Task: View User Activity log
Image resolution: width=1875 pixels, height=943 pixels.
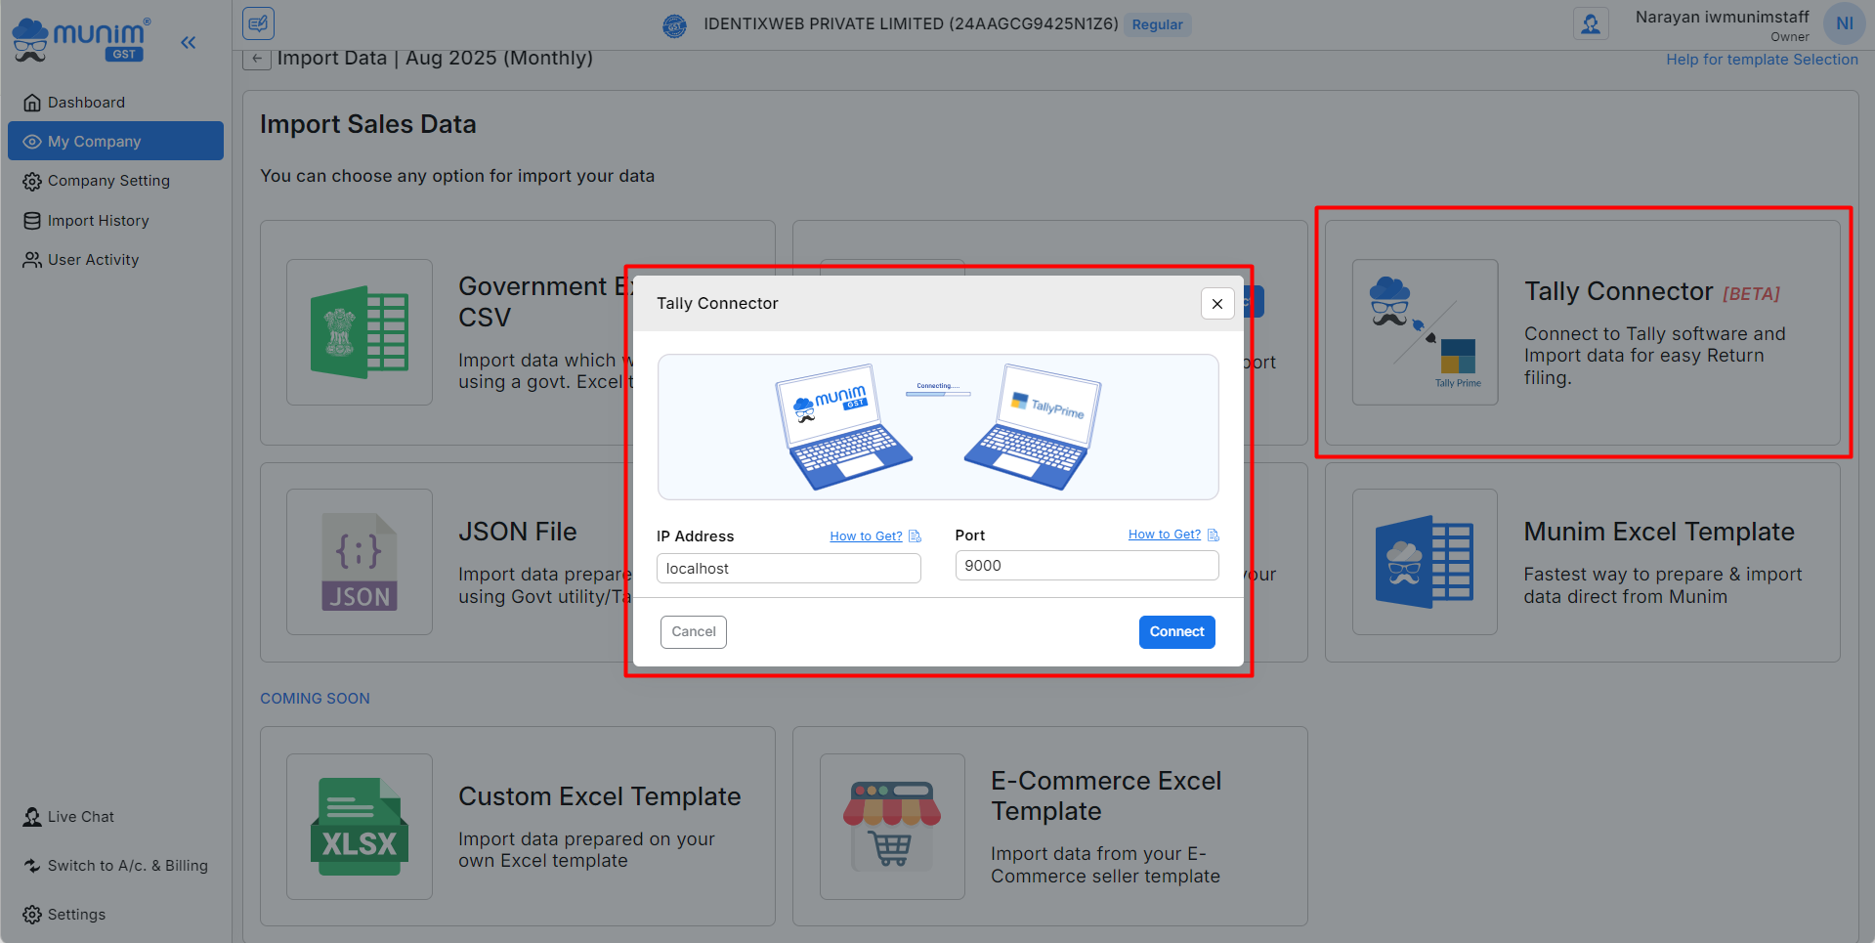Action: tap(93, 260)
